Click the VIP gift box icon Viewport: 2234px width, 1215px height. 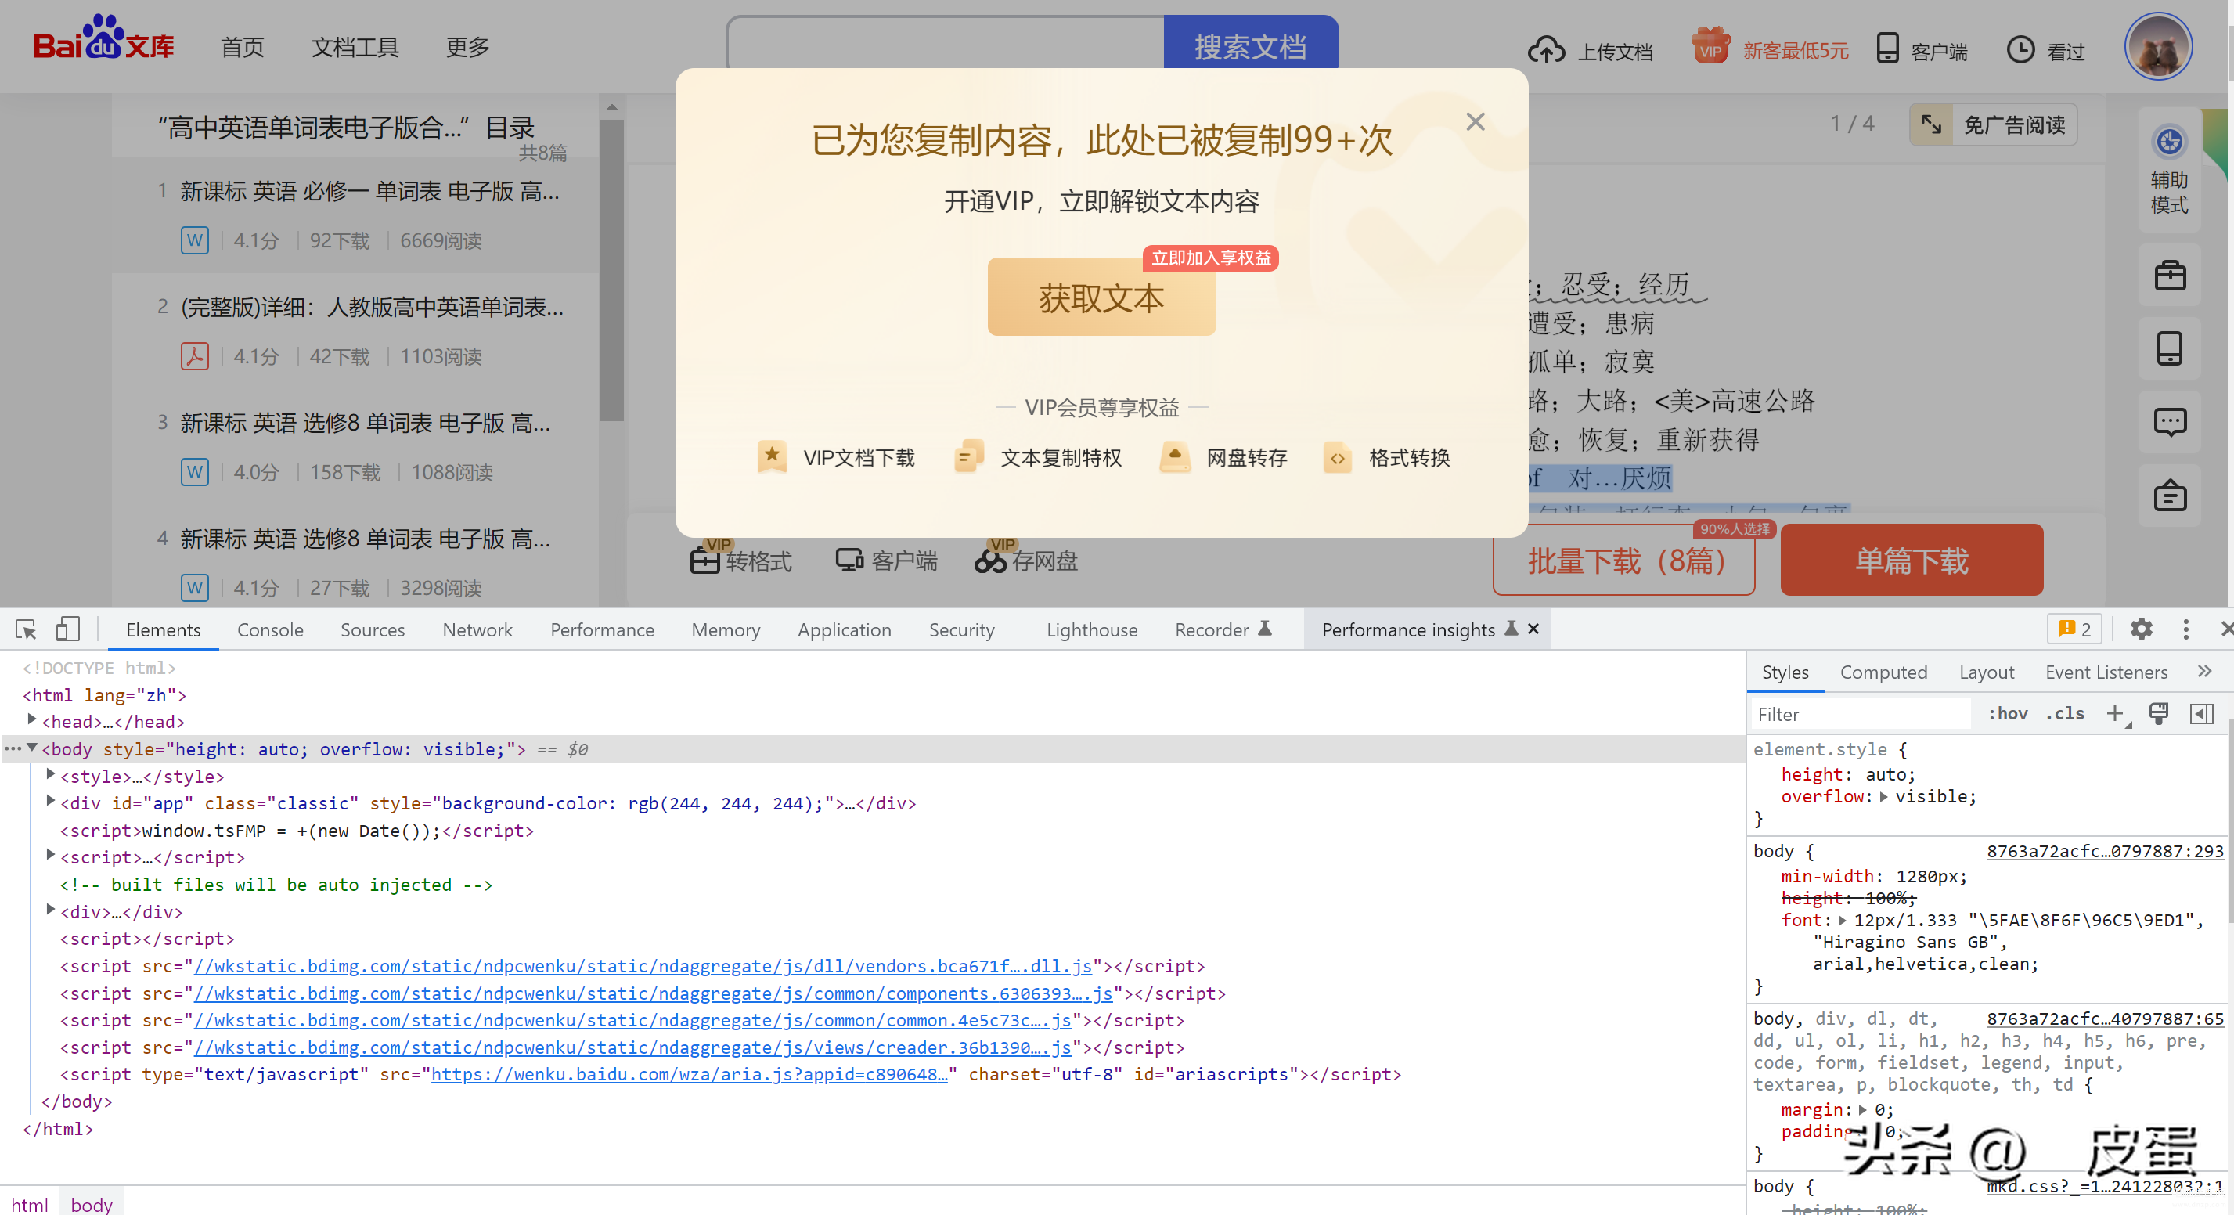tap(1710, 45)
